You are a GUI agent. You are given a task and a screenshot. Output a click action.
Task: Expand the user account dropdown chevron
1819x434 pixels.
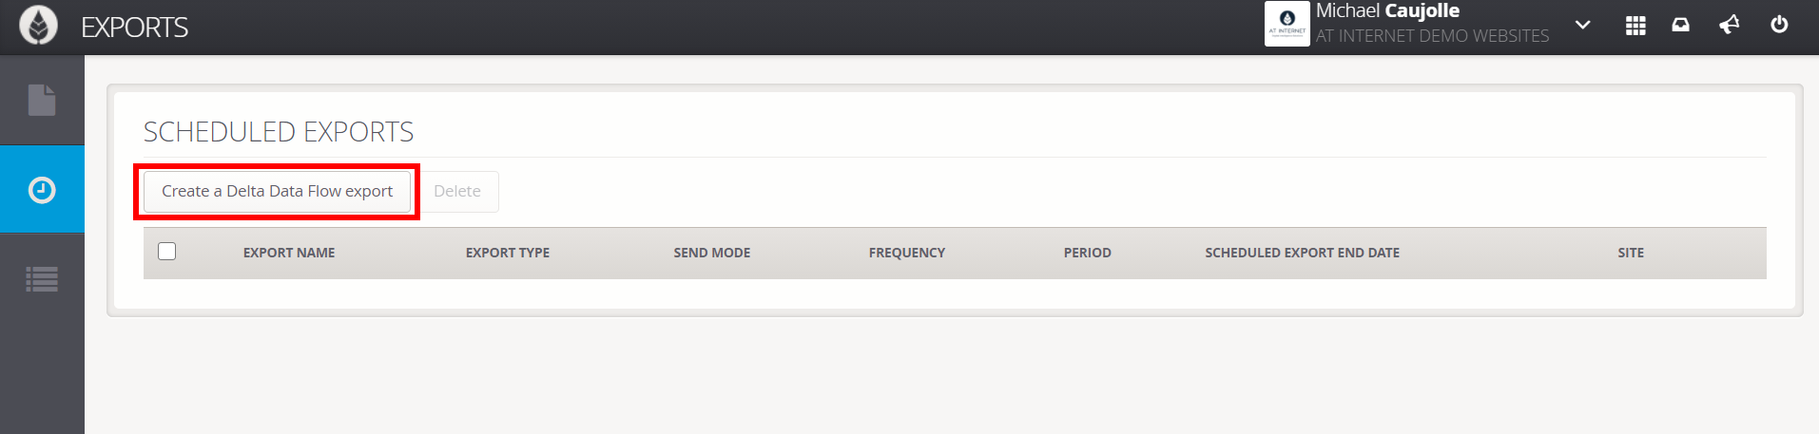tap(1583, 25)
